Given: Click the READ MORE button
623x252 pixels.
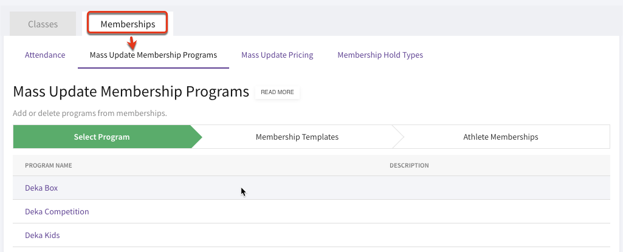Looking at the screenshot, I should point(277,92).
